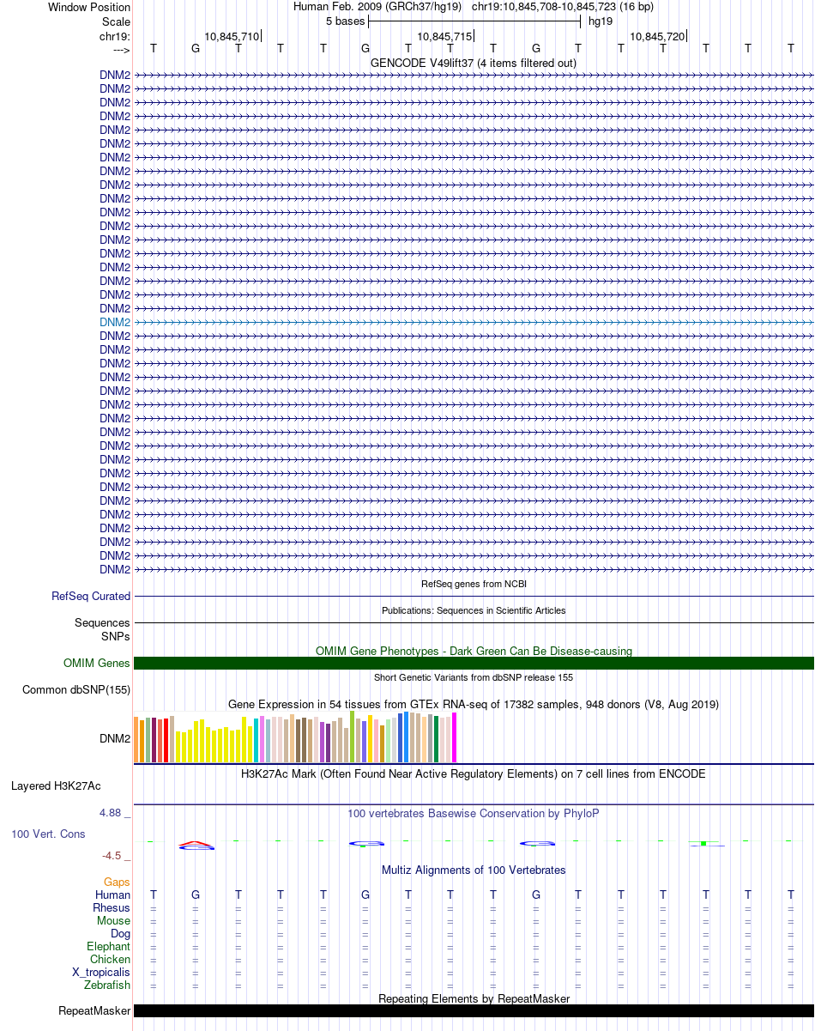Click OMIM Gene Phenotypes track title

click(474, 651)
